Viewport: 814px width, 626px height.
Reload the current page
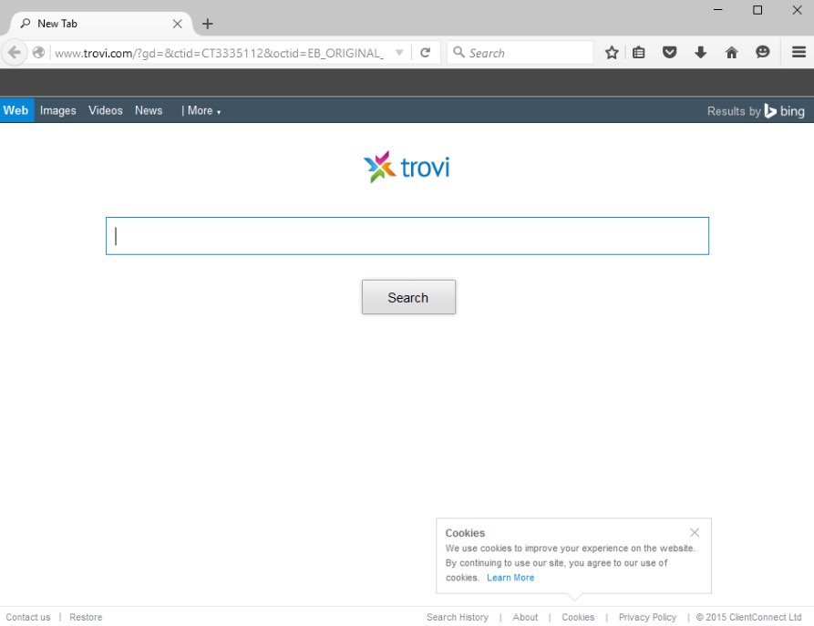click(x=425, y=53)
